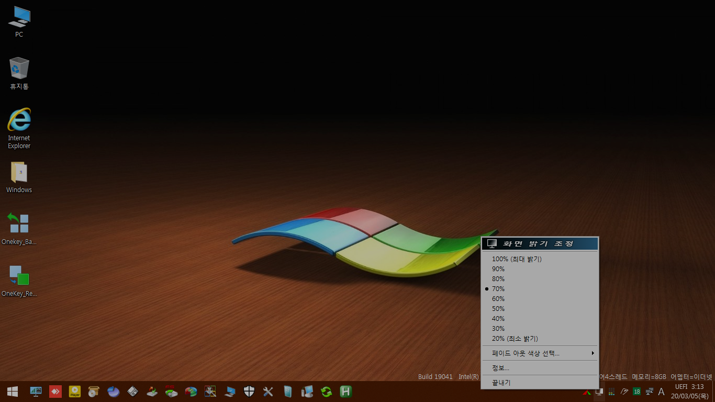Launch the monitor with tower PC icon
This screenshot has height=402, width=715.
point(307,392)
